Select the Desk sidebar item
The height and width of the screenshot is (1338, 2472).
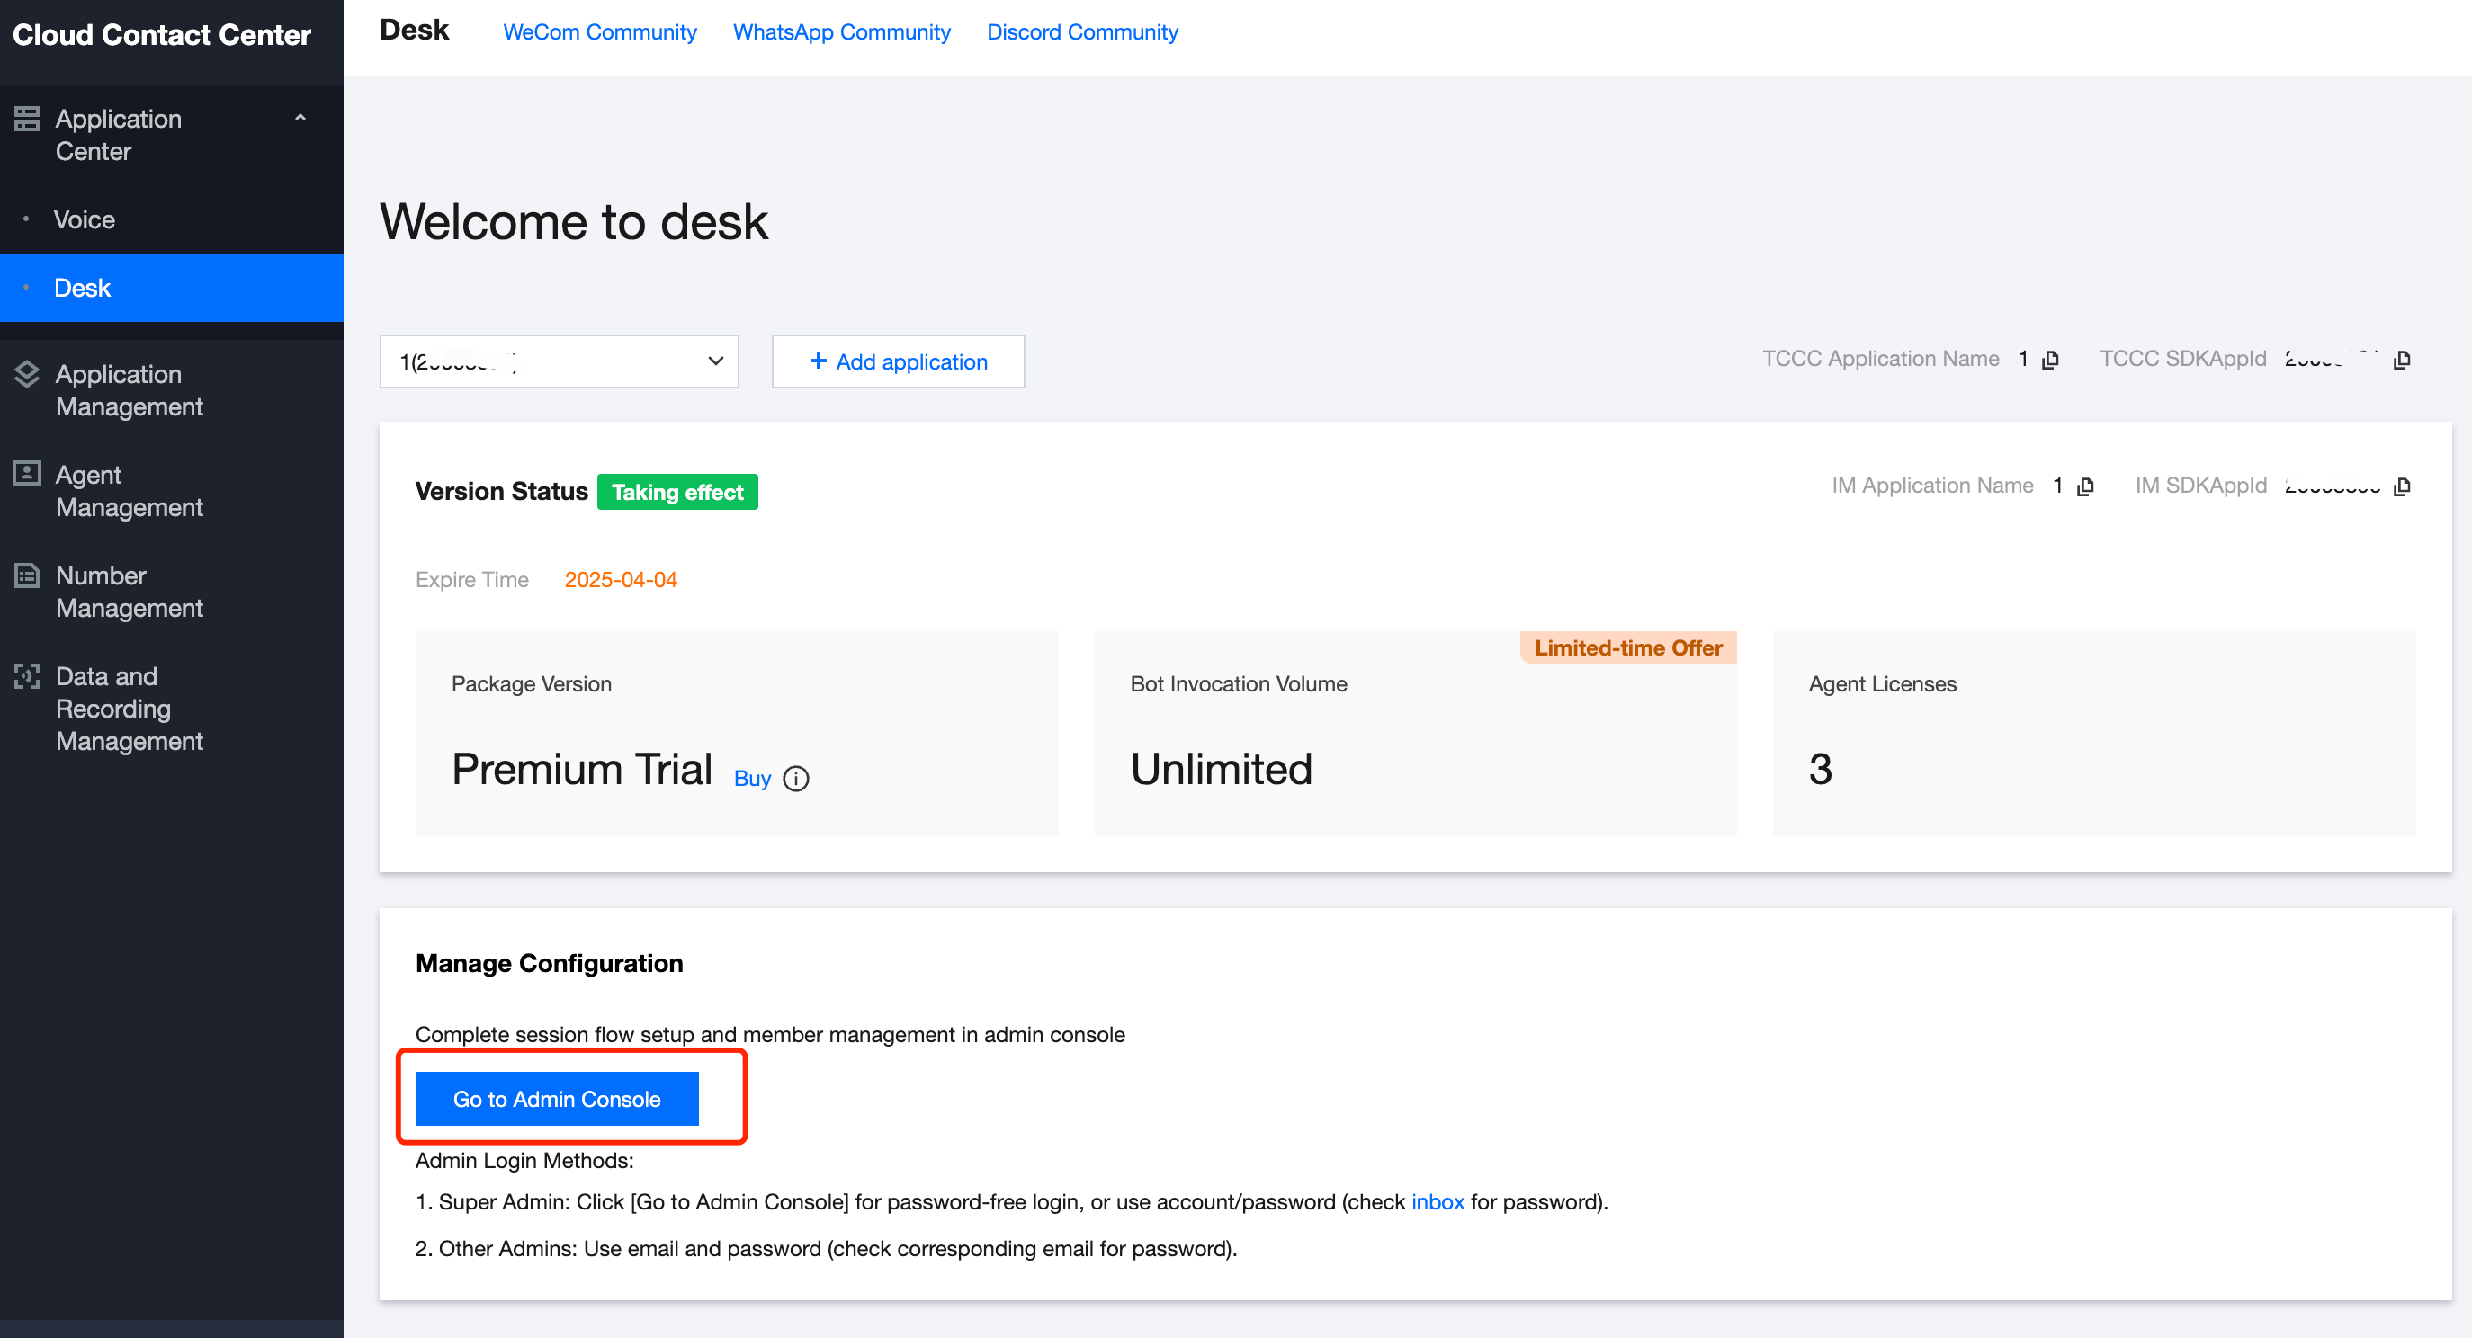tap(83, 288)
